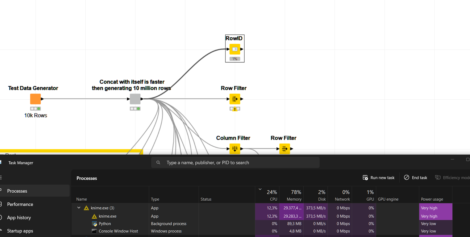Select the child knime.exe process row

[x=262, y=216]
